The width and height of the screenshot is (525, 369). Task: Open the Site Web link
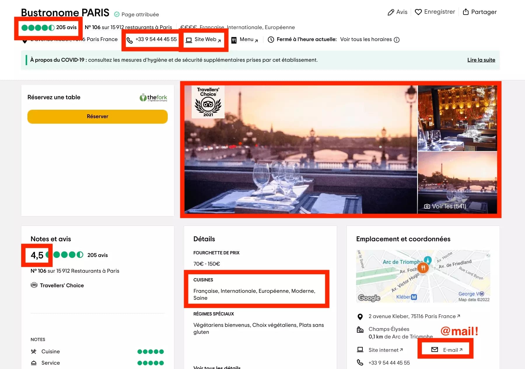[x=207, y=40]
